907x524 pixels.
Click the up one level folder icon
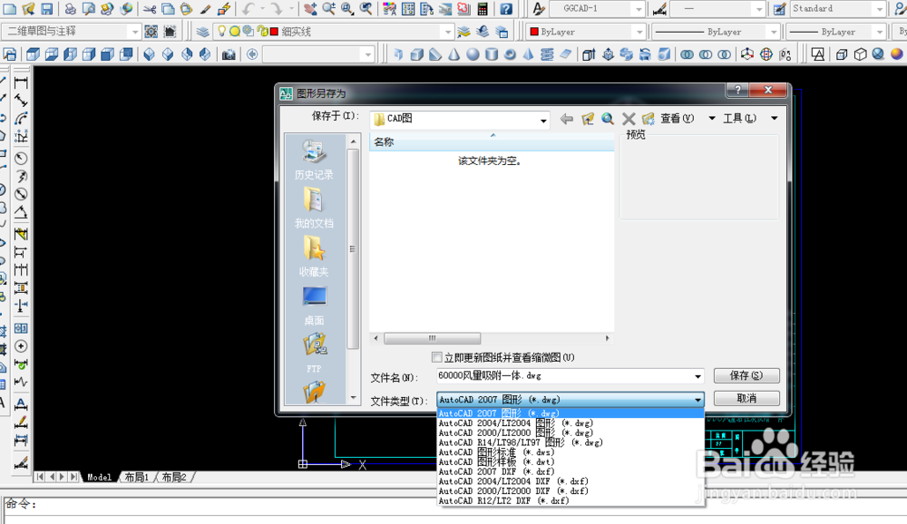[x=588, y=119]
